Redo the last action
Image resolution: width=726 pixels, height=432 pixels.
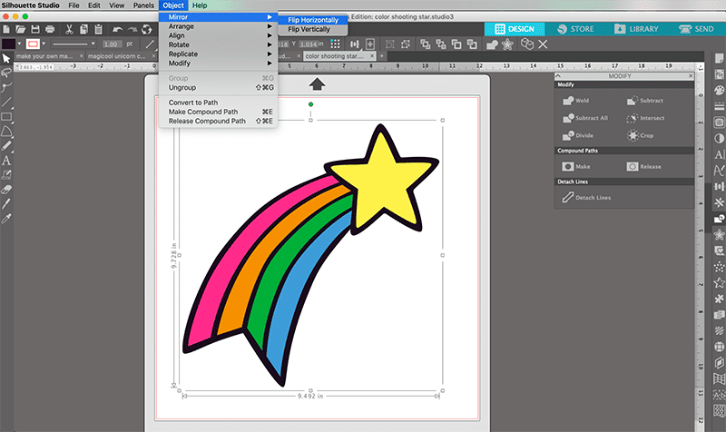coord(132,30)
